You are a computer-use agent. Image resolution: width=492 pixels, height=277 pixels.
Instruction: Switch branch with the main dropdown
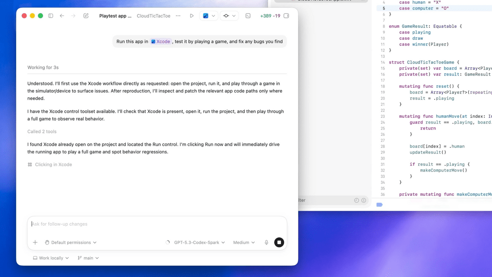point(88,258)
